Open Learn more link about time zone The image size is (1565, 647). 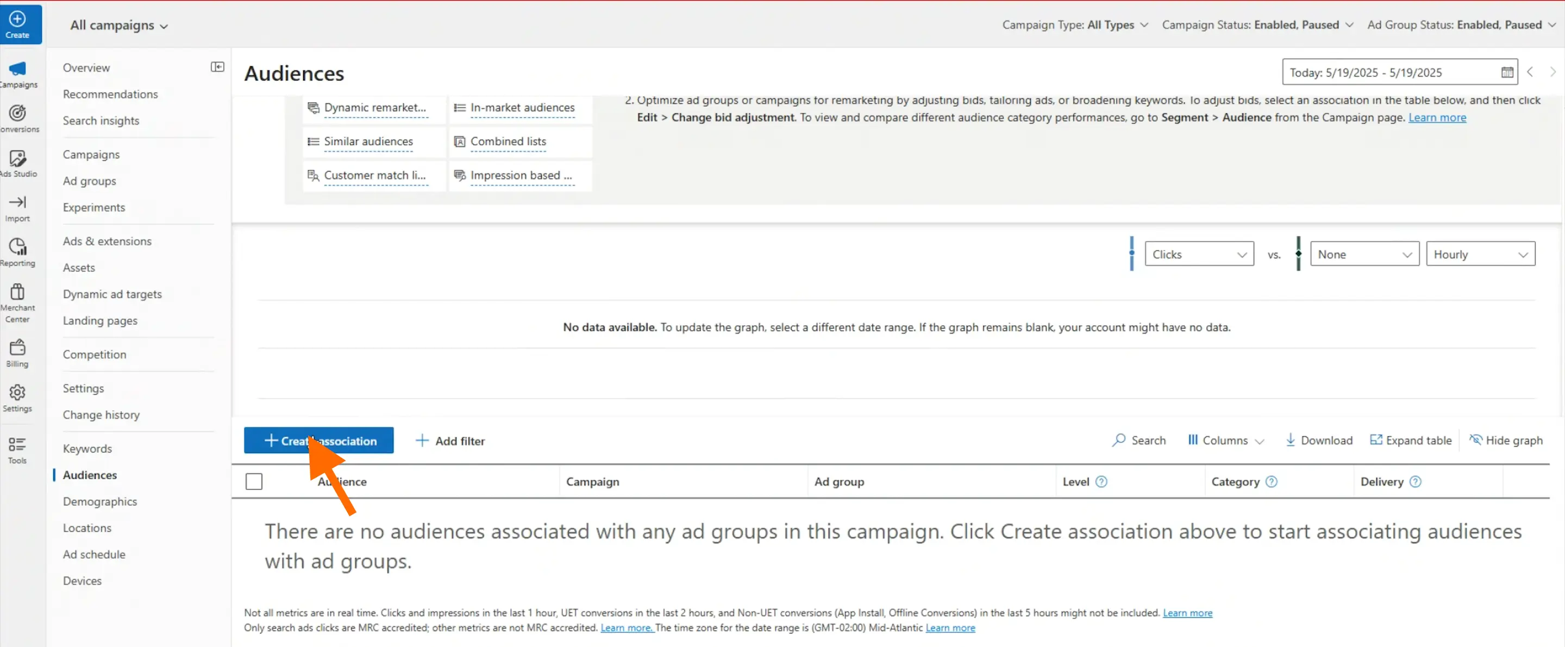click(x=950, y=627)
